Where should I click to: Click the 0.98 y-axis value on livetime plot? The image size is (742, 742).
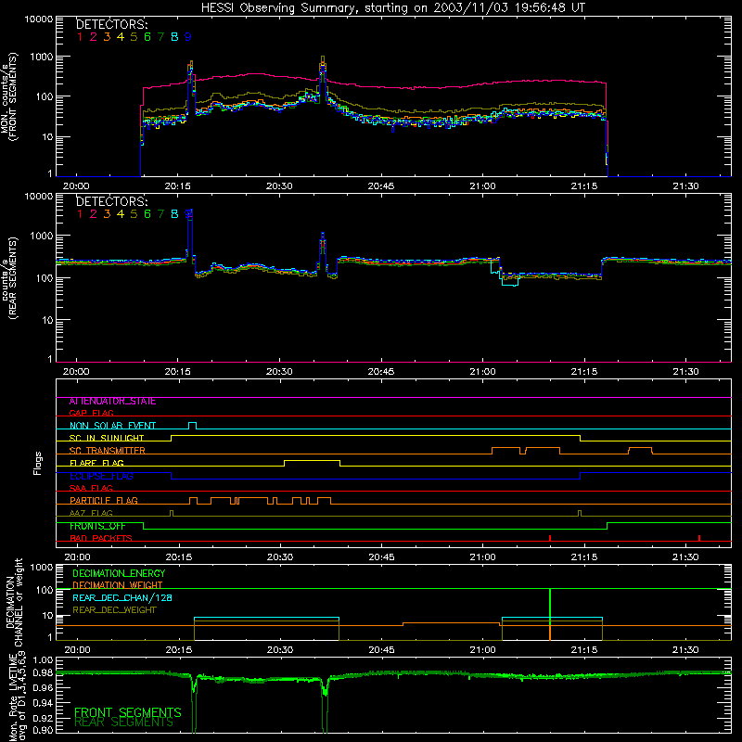click(43, 673)
